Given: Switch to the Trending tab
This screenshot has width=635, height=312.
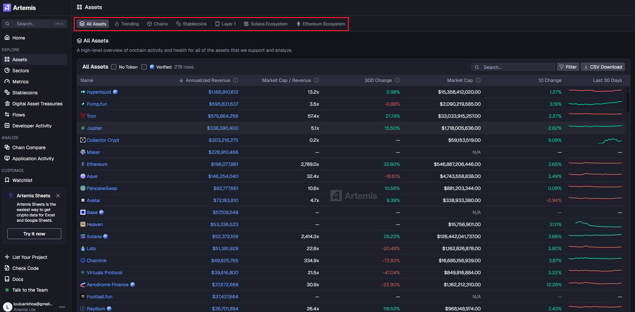Looking at the screenshot, I should (x=127, y=24).
